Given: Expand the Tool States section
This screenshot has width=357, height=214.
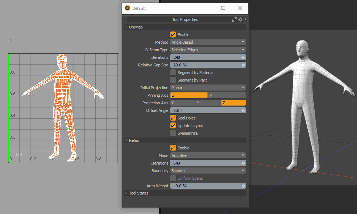Looking at the screenshot, I should (x=126, y=193).
